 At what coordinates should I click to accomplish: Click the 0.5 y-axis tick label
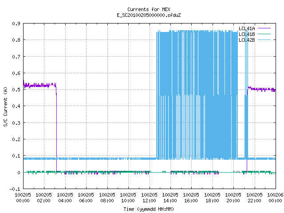(16, 90)
